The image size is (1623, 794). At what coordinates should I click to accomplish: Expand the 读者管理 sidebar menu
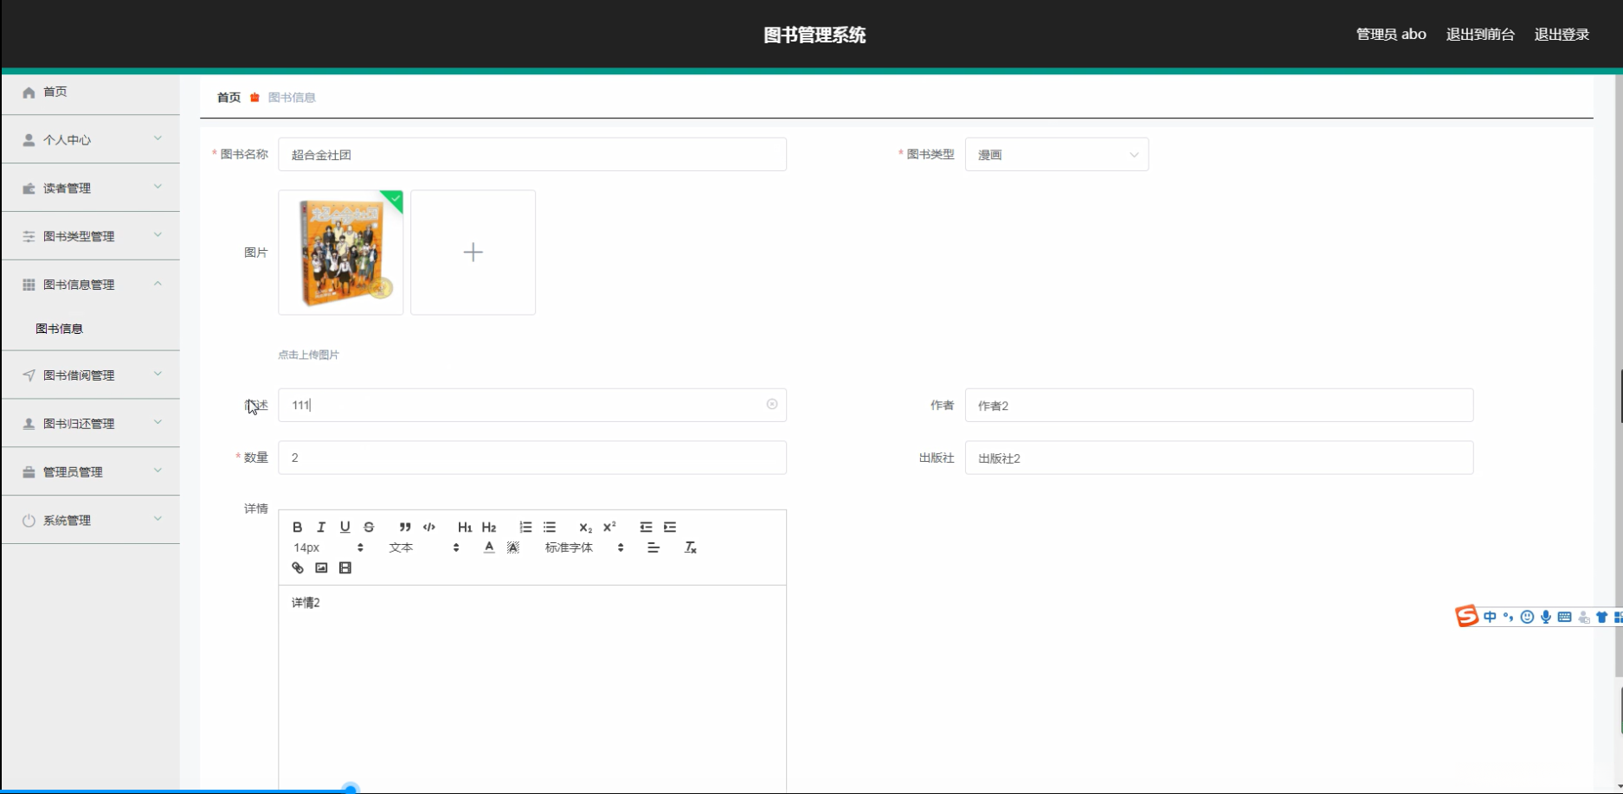point(91,188)
